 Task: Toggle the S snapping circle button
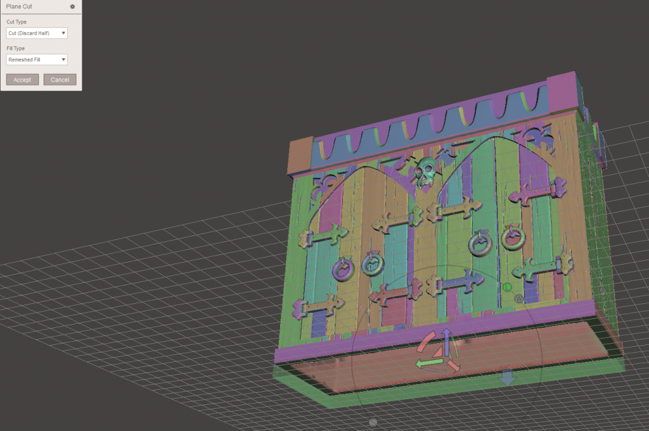(x=373, y=422)
